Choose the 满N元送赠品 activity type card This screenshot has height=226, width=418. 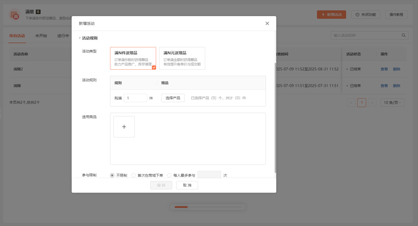coord(182,58)
